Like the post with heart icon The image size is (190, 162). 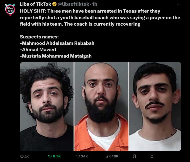pos(78,156)
